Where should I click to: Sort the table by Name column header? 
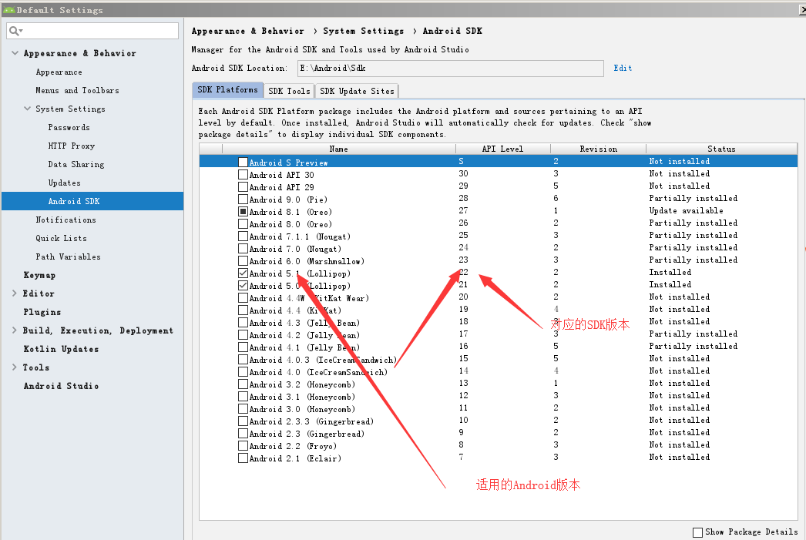coord(339,149)
